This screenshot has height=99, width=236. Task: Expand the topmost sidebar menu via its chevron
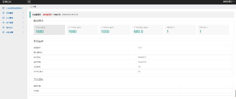pos(23,8)
